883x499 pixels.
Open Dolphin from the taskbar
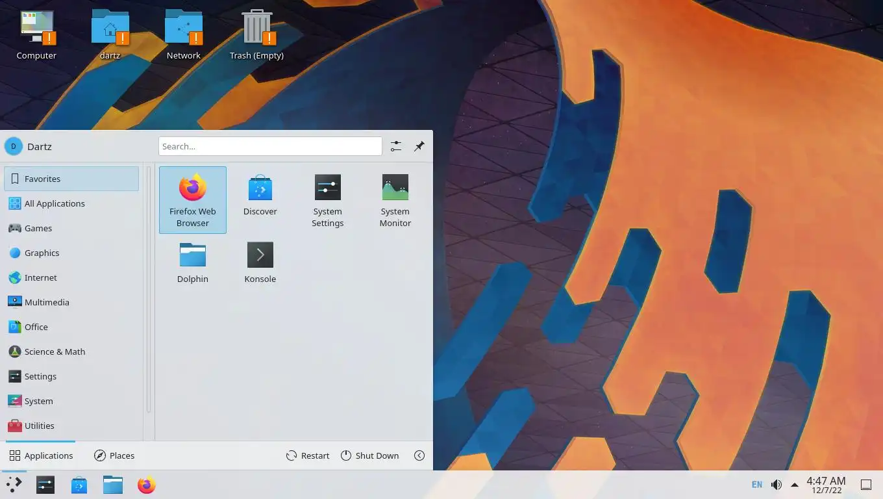(113, 485)
